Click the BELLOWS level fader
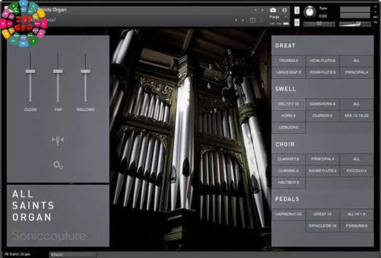Screen dimensions: 381x258 pyautogui.click(x=85, y=71)
